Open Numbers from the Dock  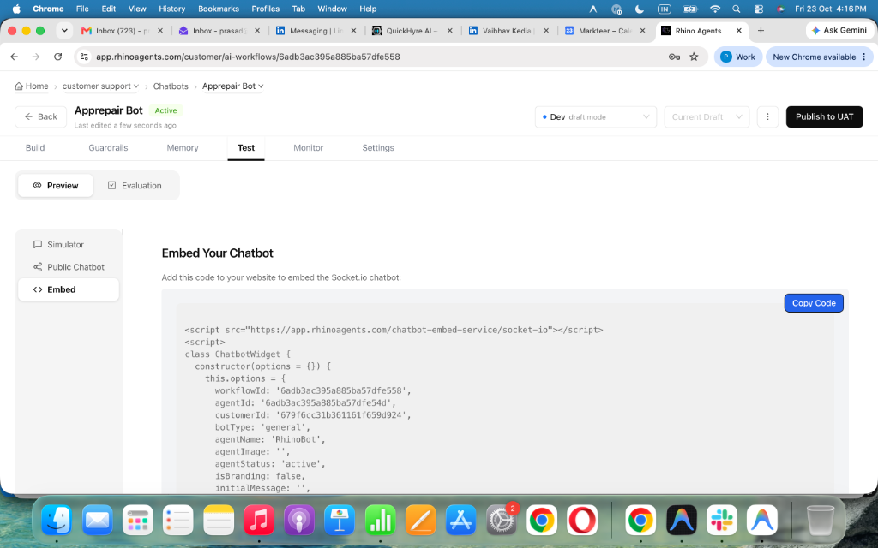(x=380, y=520)
